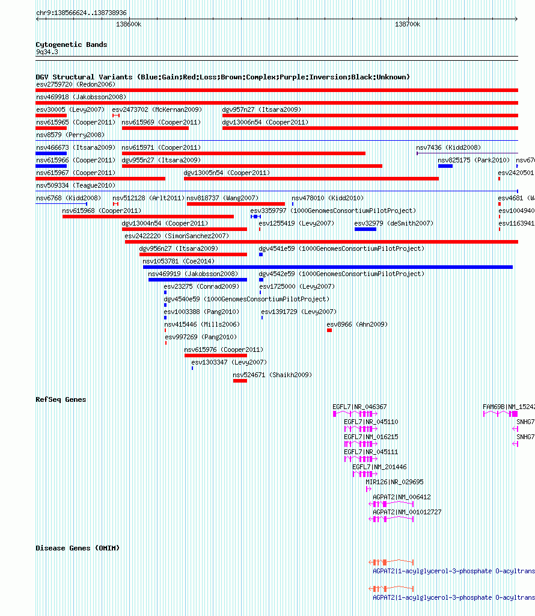Click esv1255419 (Levy2007) label
Viewport: 535px width, 616px height.
[x=296, y=223]
